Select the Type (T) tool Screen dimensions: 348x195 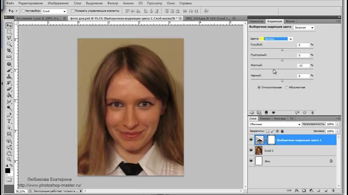pos(9,121)
